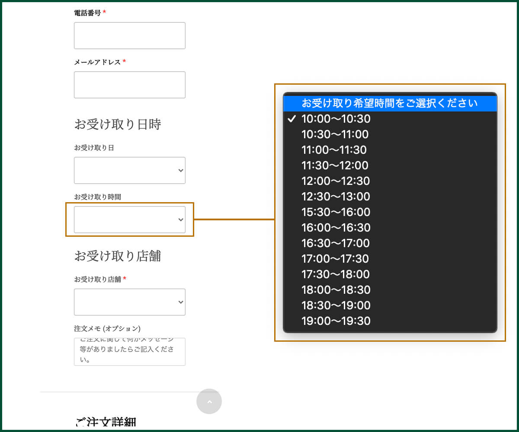Choose 16:00〜16:30 from the list

(336, 228)
